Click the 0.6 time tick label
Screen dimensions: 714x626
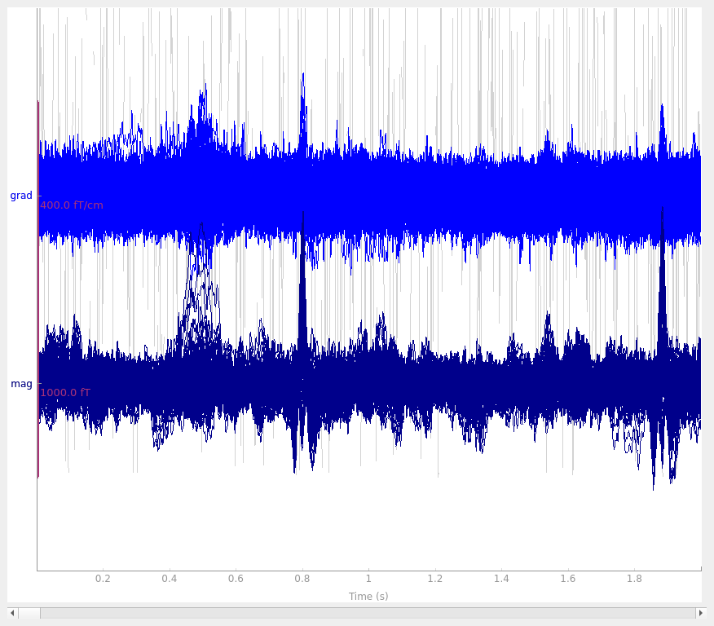[x=236, y=579]
